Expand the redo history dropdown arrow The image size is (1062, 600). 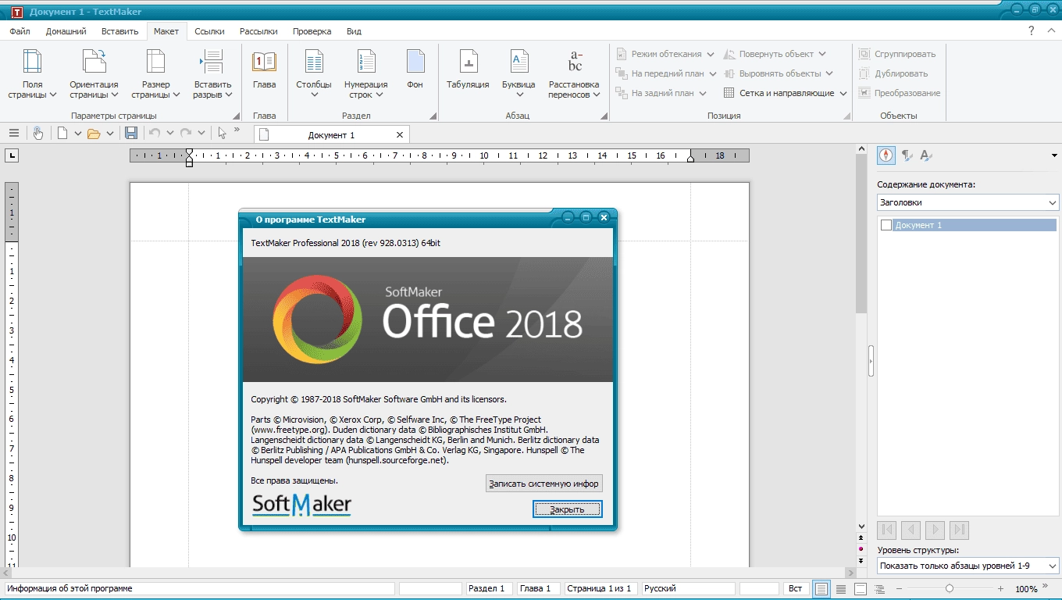click(x=201, y=134)
